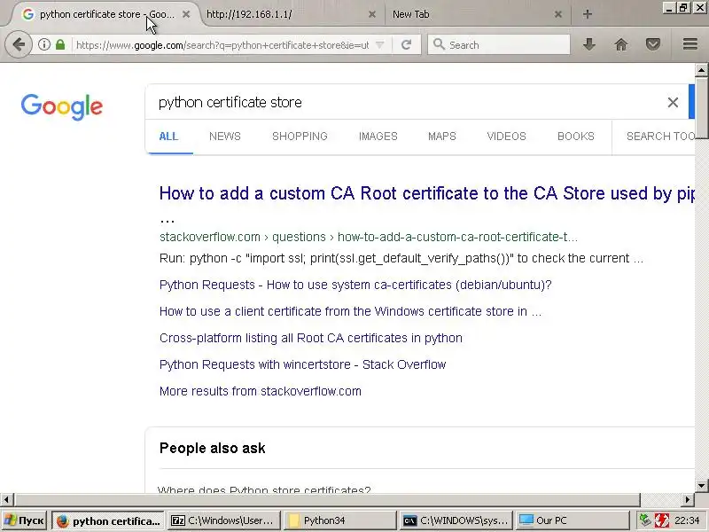Click the green padlock security icon

coord(60,44)
